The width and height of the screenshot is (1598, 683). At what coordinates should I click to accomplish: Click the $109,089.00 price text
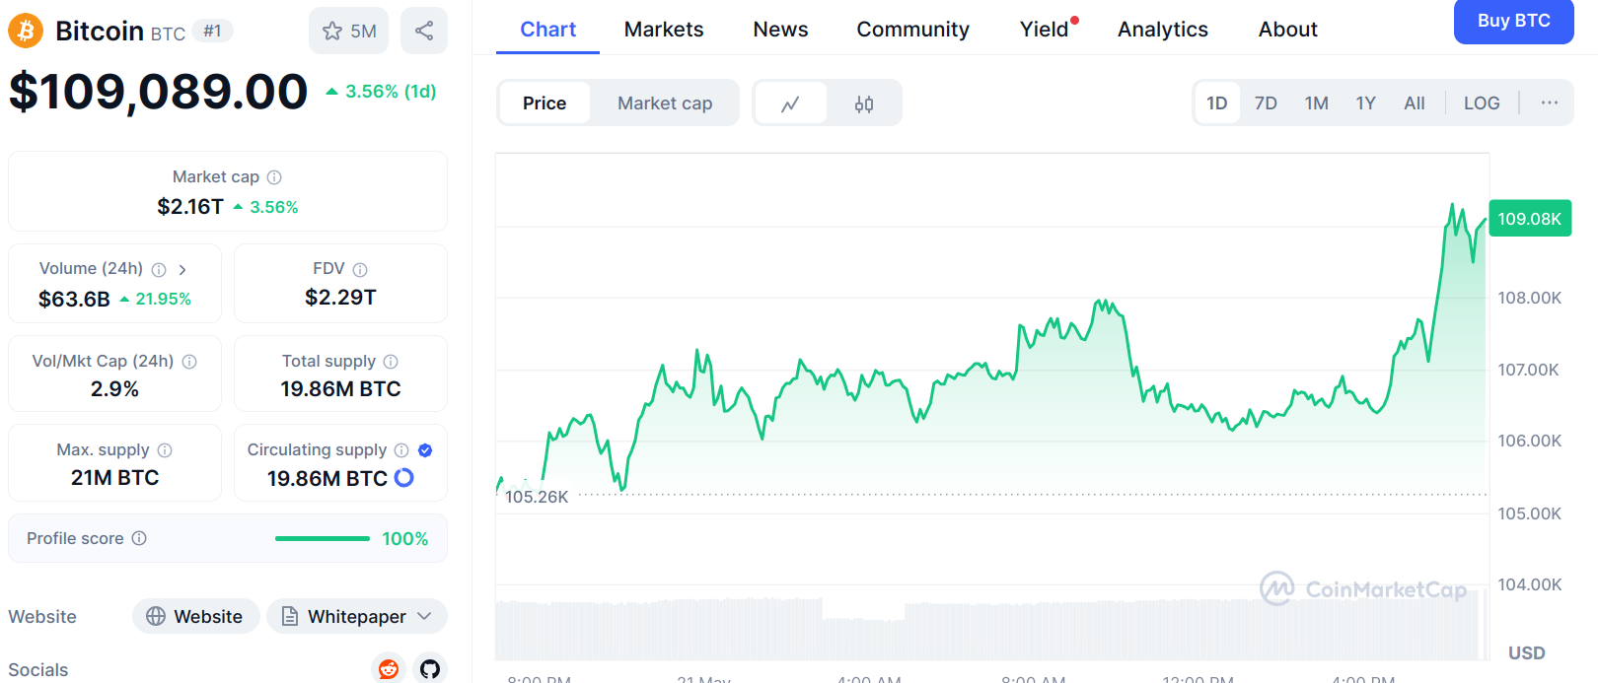(x=159, y=92)
